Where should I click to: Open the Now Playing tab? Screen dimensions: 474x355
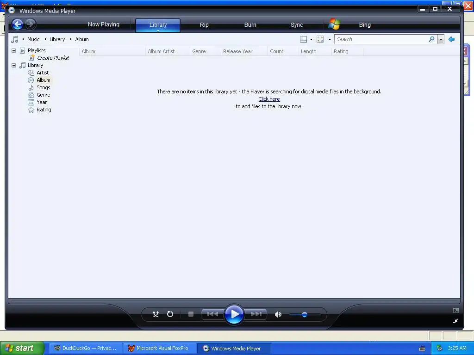point(103,24)
